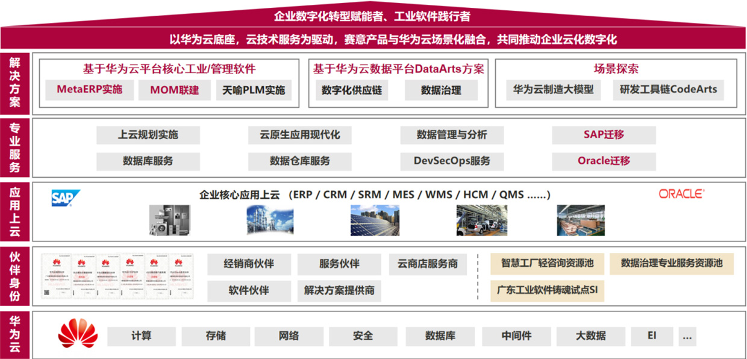Viewport: 747px width, 359px height.
Task: Open the home appliances image
Action: 169,220
